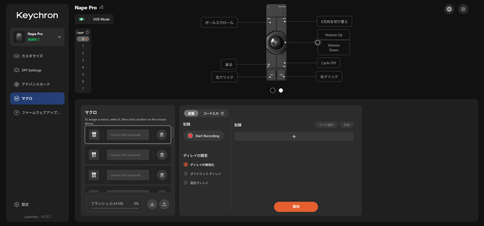Select the ダイナミック ディレイ radio option

pyautogui.click(x=186, y=174)
